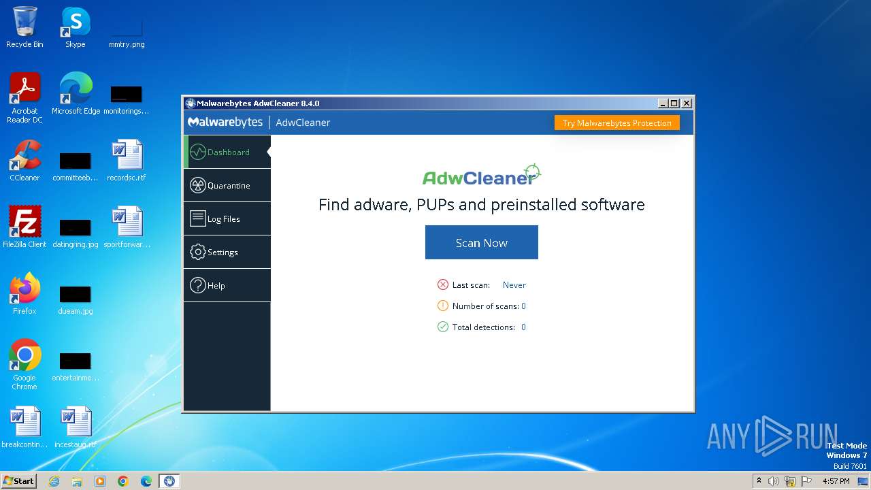The image size is (871, 490).
Task: Open the Help section
Action: (227, 285)
